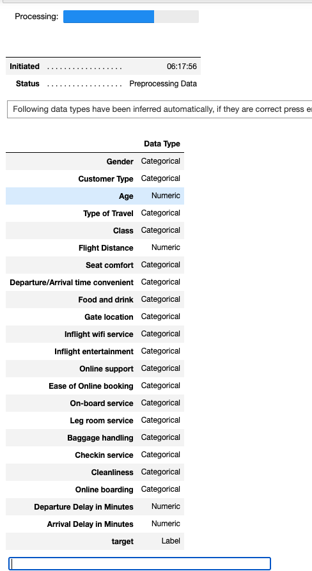The height and width of the screenshot is (571, 312).
Task: Click the Numeric type for Flight Distance
Action: click(166, 247)
